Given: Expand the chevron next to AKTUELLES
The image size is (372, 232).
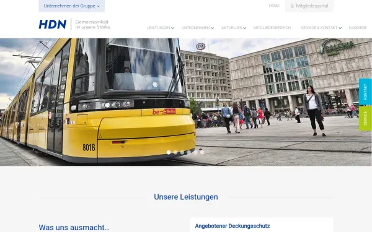Looking at the screenshot, I should click(245, 28).
